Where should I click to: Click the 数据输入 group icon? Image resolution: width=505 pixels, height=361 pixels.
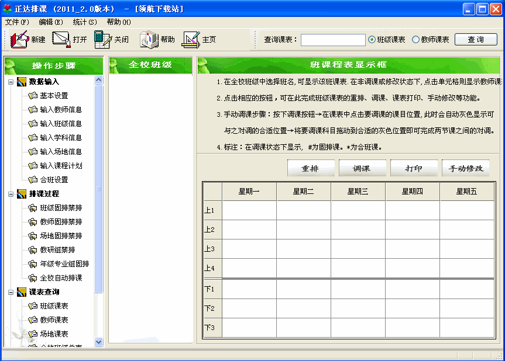pyautogui.click(x=22, y=82)
